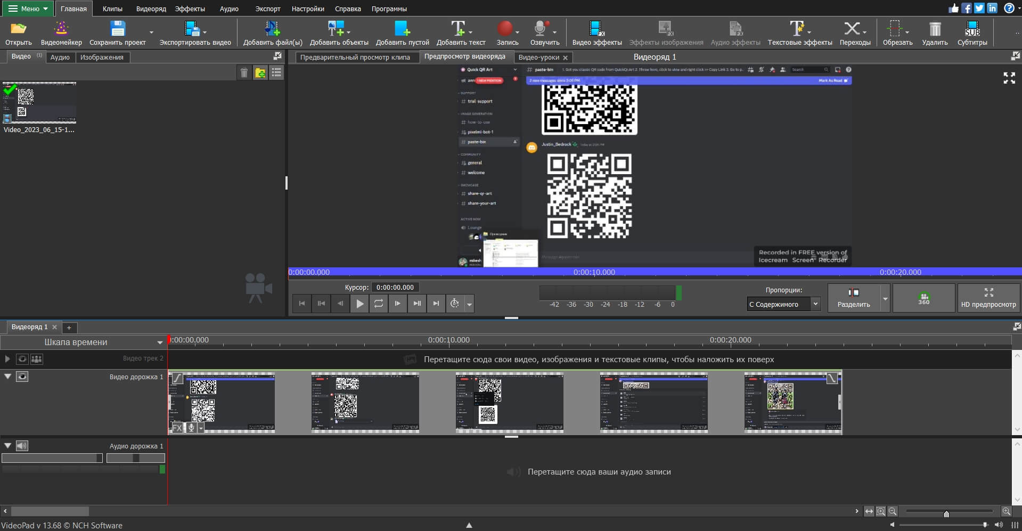Open the dropdown arrow next to Сохранить проект

point(151,32)
